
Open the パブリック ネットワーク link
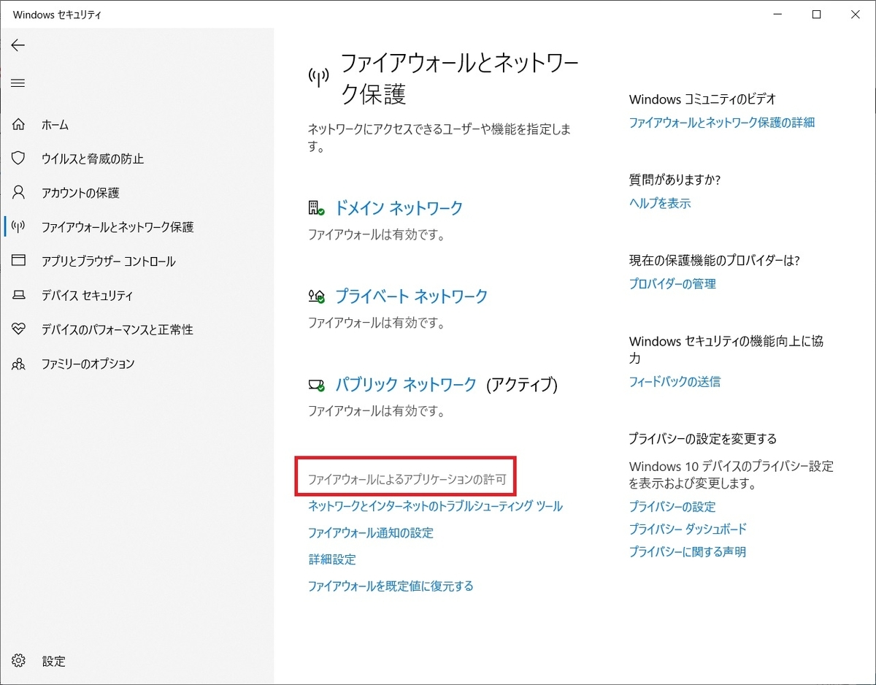[x=406, y=384]
